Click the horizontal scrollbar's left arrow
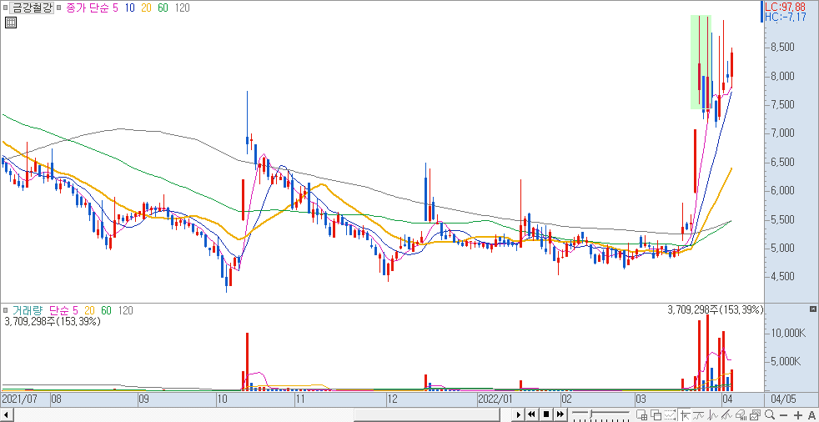 point(5,414)
